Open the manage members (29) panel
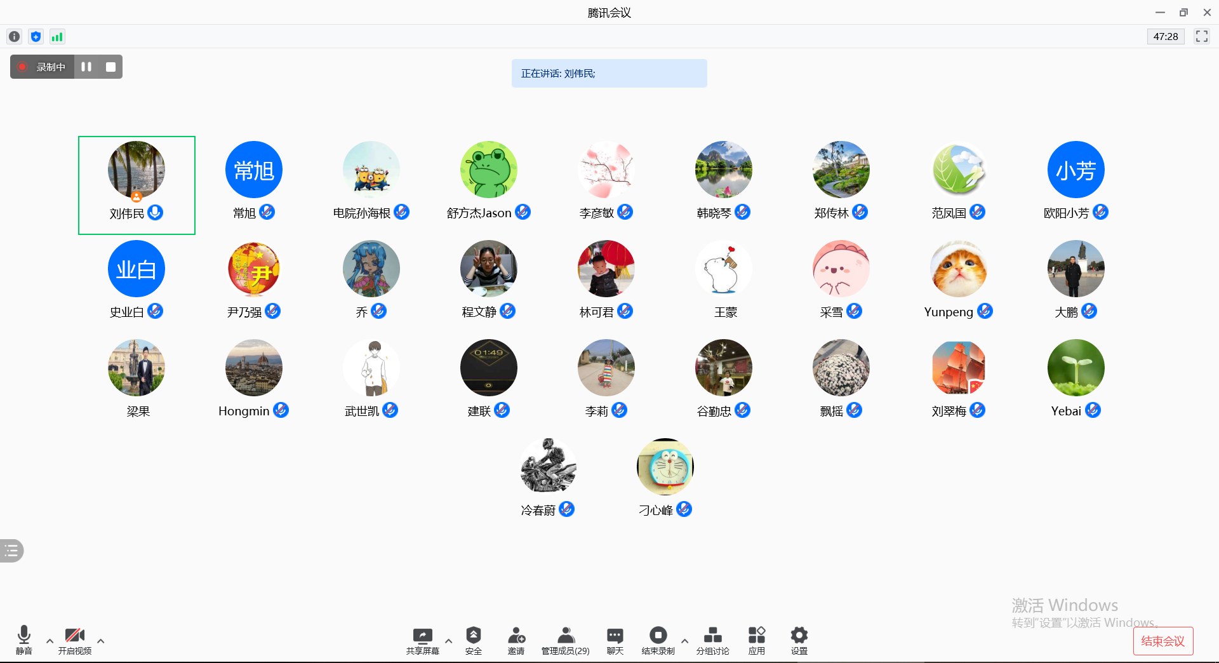This screenshot has width=1219, height=663. (565, 640)
